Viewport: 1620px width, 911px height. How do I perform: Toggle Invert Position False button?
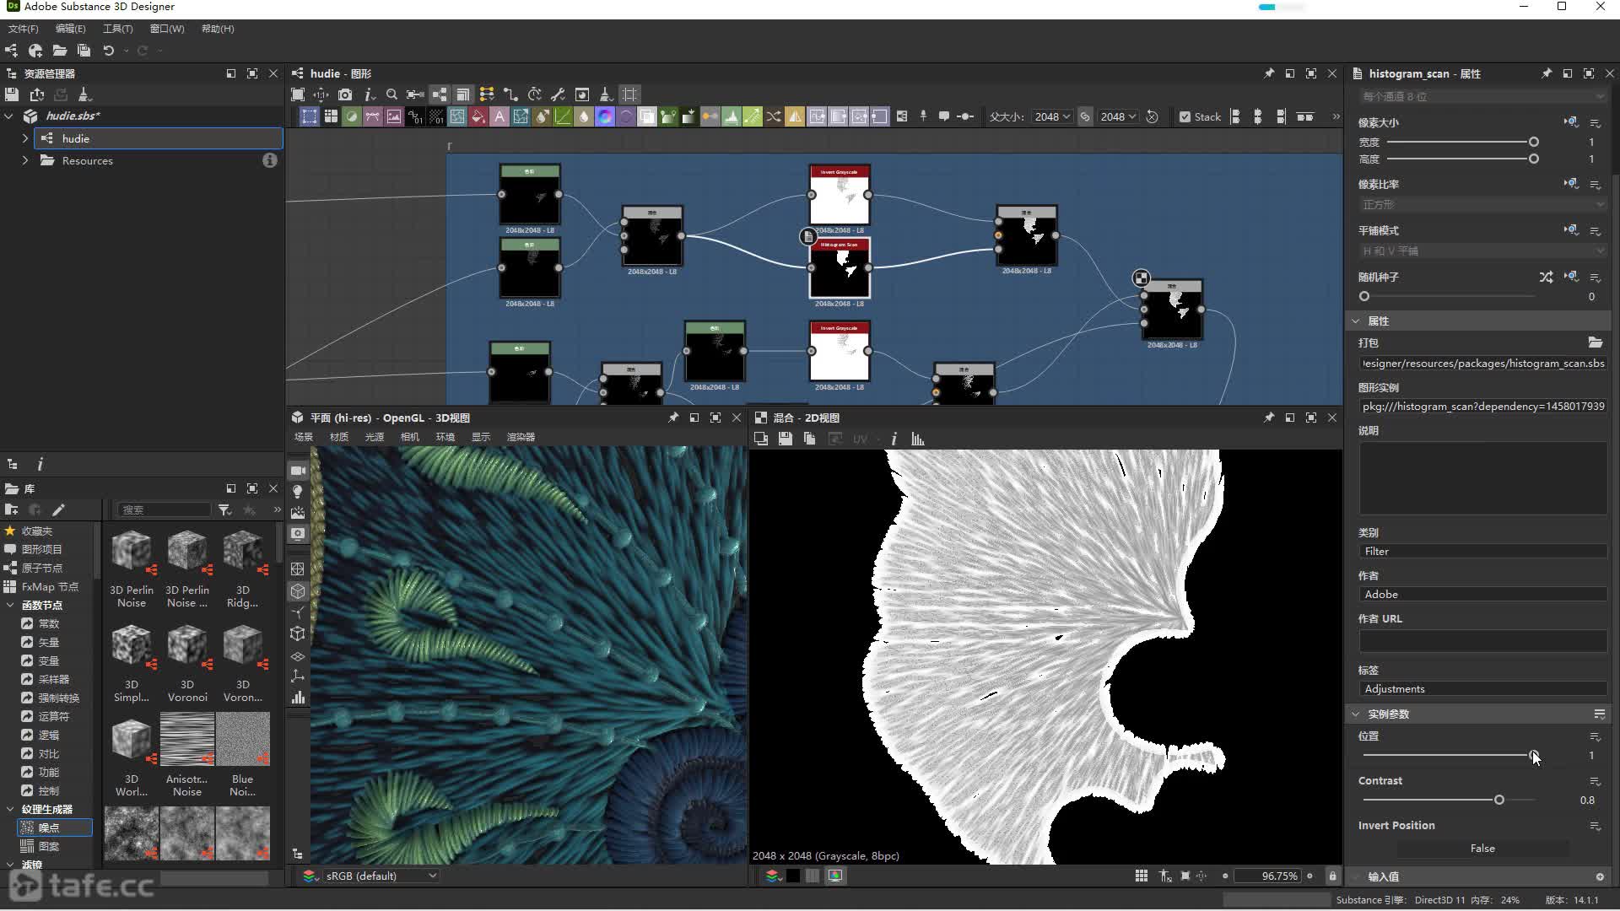(1482, 849)
